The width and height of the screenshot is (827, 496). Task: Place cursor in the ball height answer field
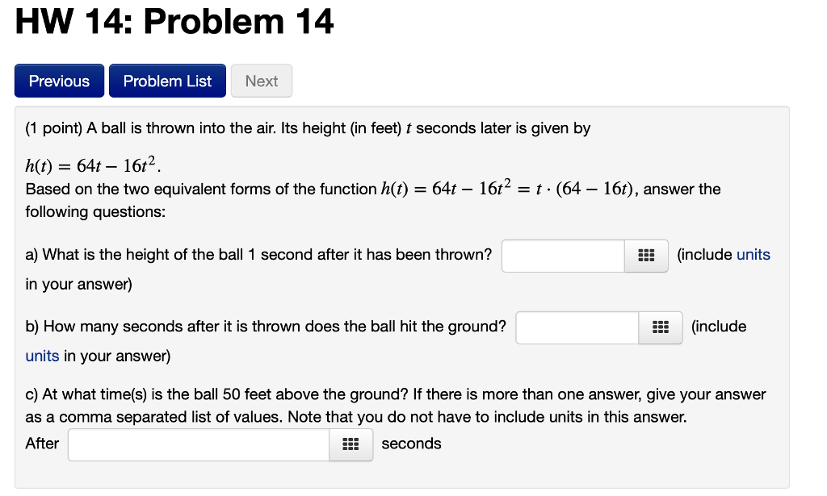pos(563,256)
